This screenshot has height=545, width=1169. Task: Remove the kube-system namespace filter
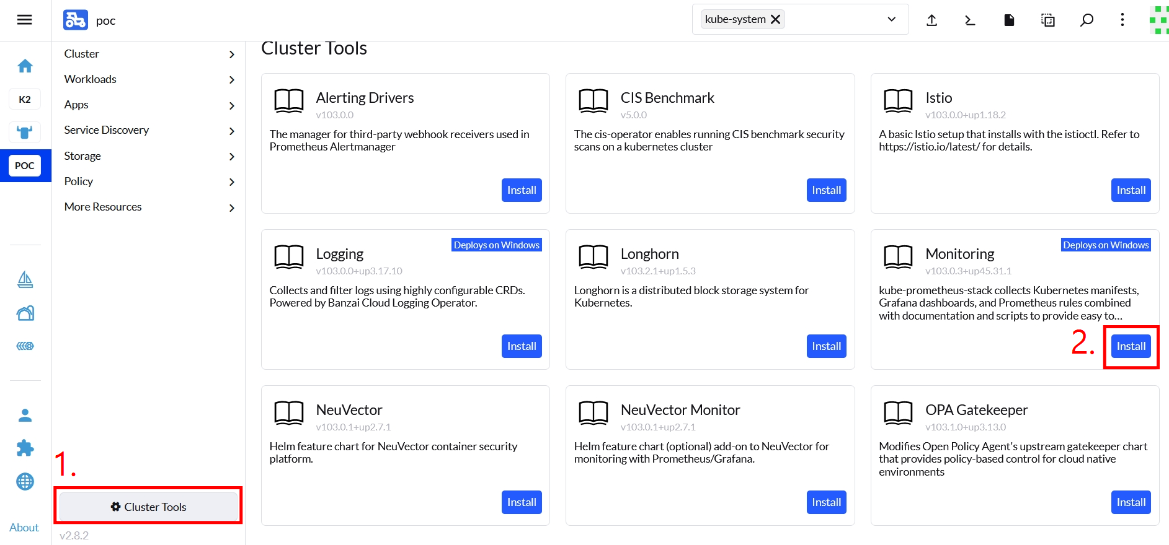(775, 19)
